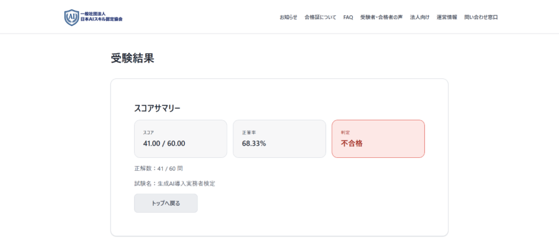Open the FAQ navigation link
The image size is (559, 240).
pyautogui.click(x=348, y=17)
